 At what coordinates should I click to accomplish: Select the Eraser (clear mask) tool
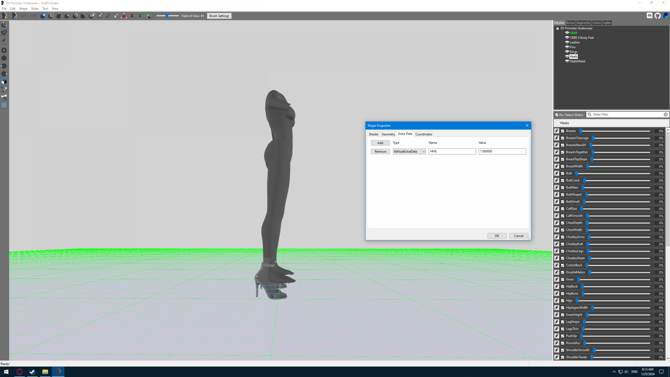coord(92,16)
